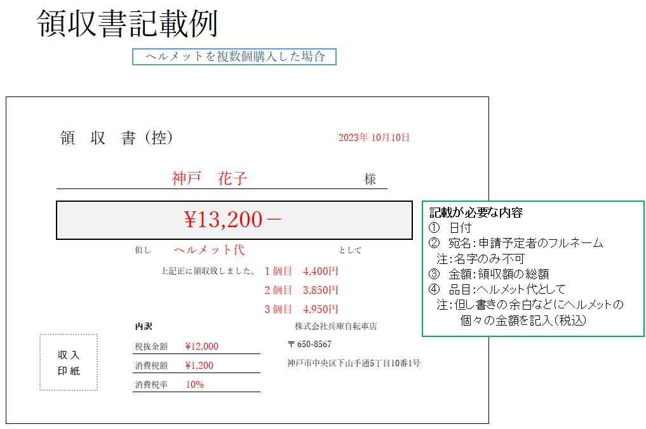Viewport: 646px width, 429px height.
Task: Select the date 2023年 10月10日
Action: [x=373, y=137]
